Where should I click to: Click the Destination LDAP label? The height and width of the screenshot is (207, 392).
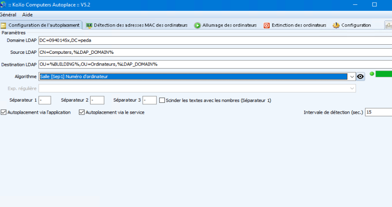19,65
